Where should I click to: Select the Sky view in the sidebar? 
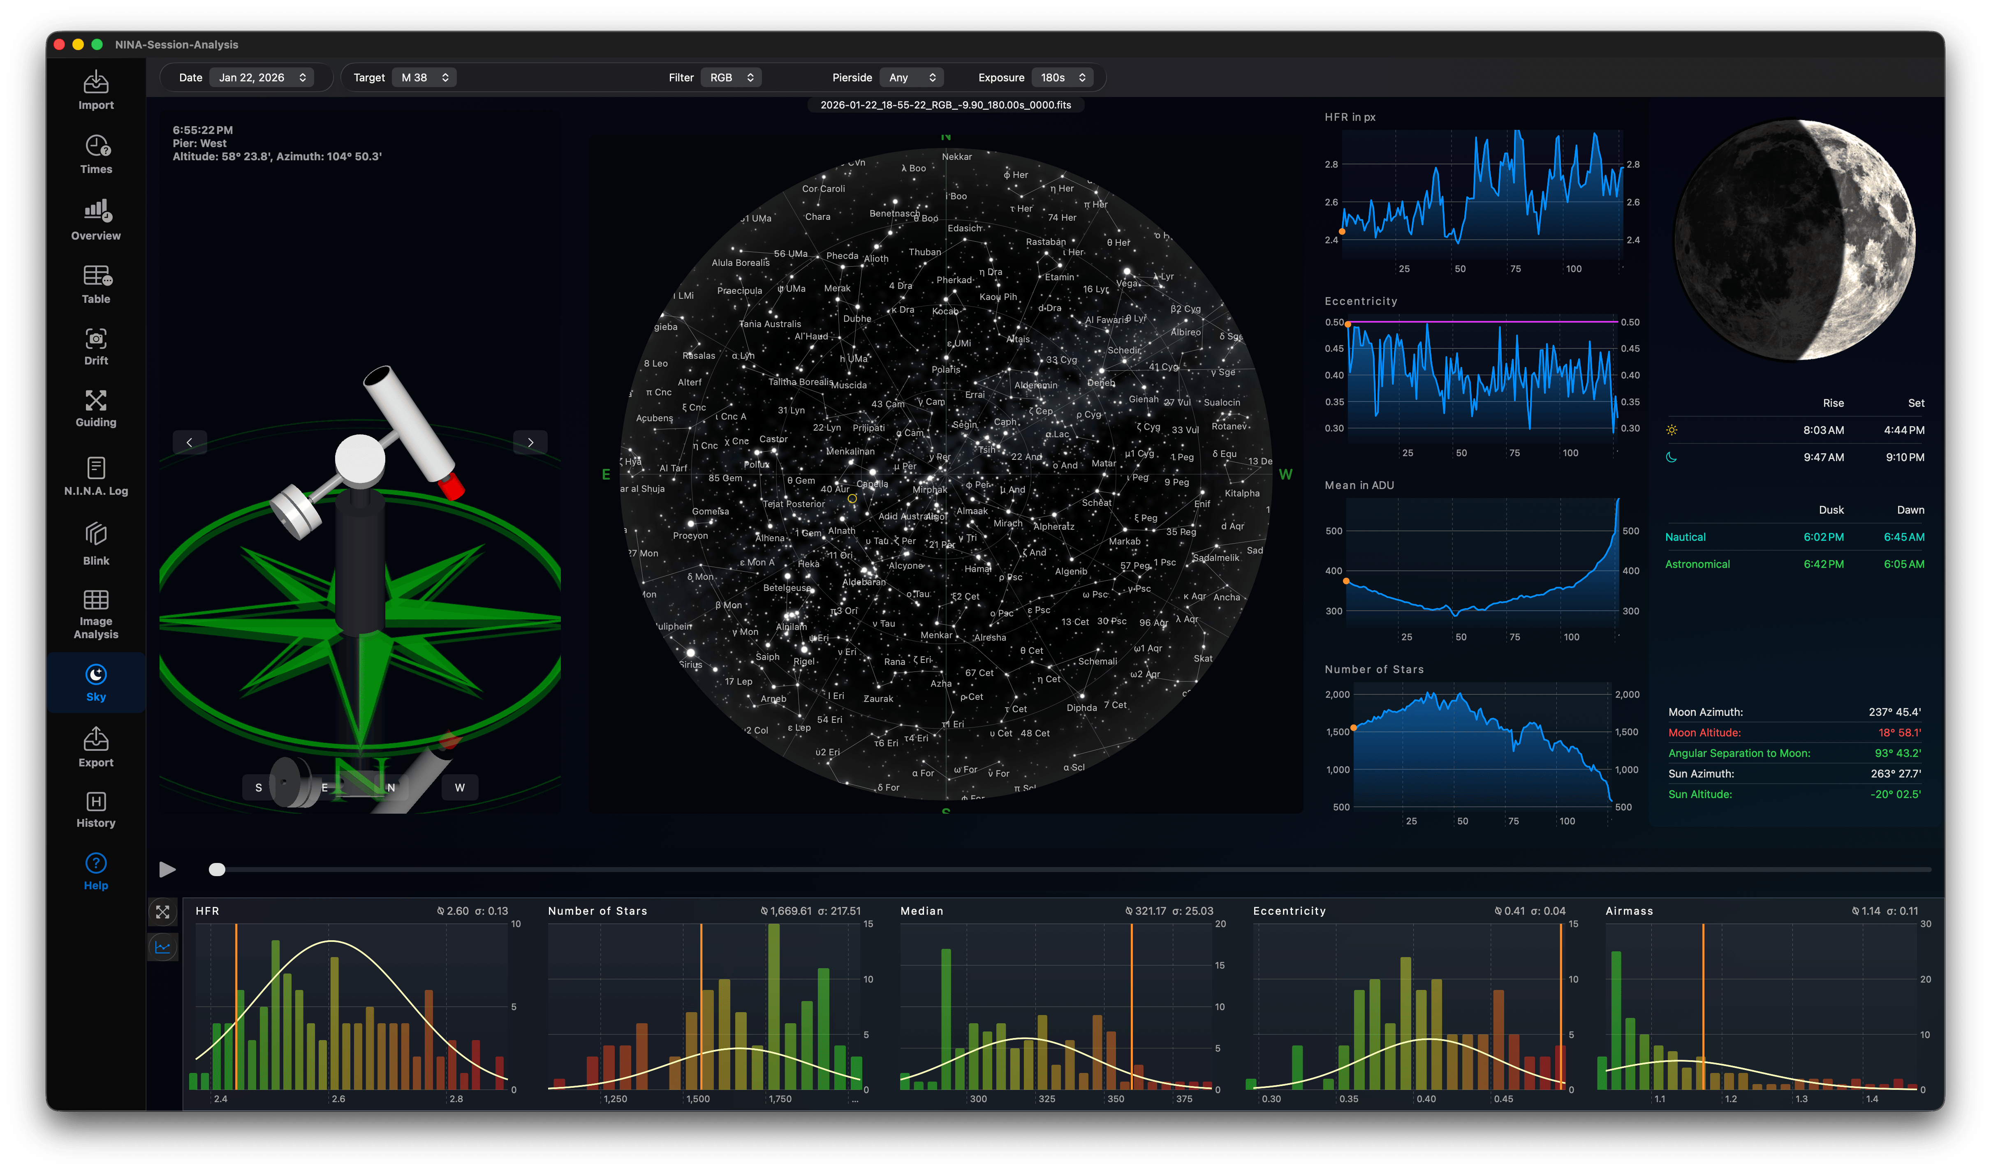point(95,683)
